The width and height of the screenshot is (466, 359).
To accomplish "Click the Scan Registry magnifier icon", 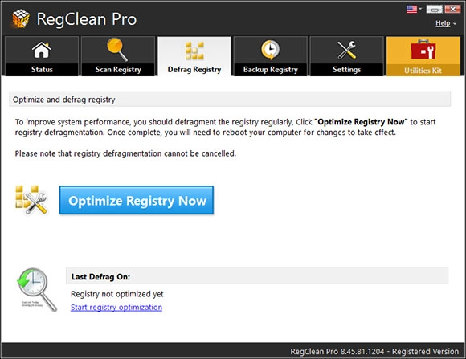I will point(117,49).
